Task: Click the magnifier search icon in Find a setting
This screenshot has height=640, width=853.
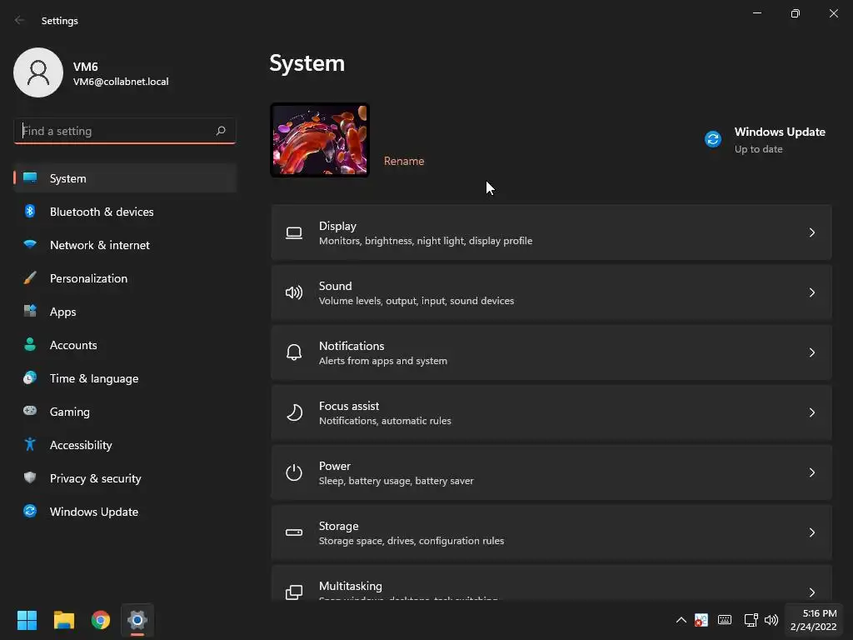Action: [220, 131]
